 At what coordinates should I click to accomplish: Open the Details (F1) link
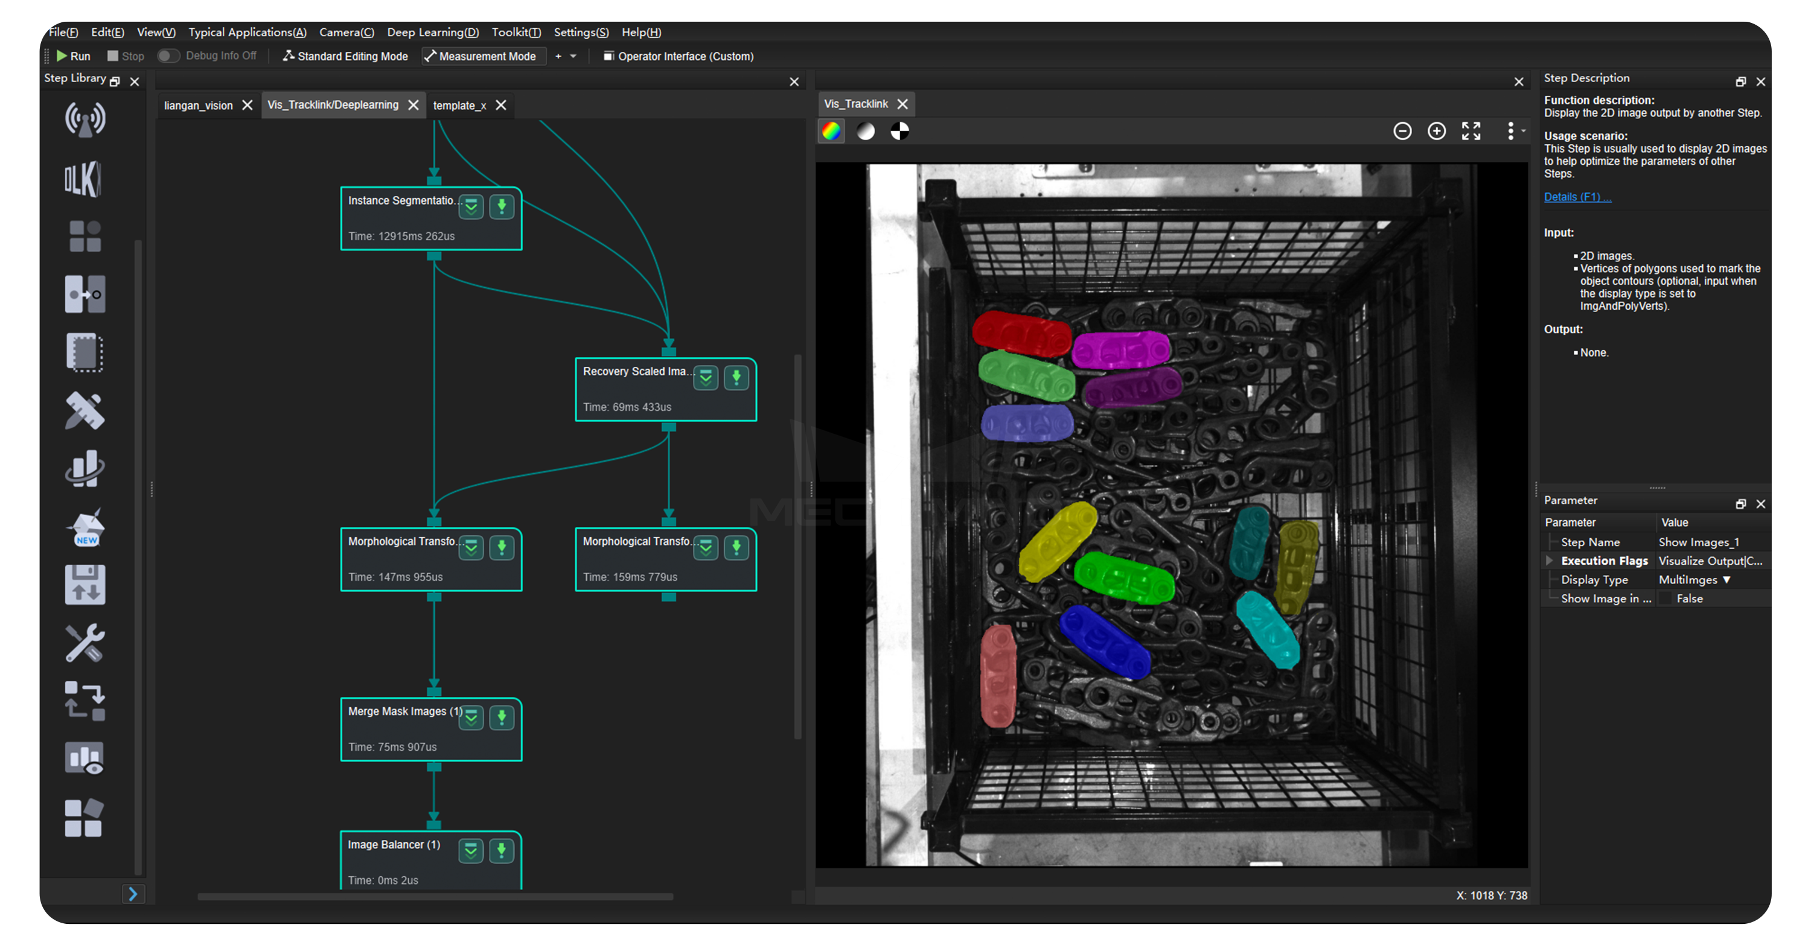1577,197
